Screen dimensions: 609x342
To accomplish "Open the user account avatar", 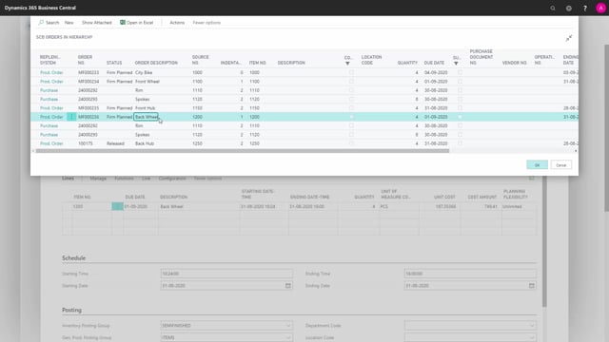I will point(600,9).
